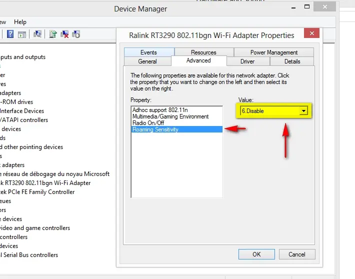355x279 pixels.
Task: Select the Roaming Sensitivity property
Action: [176, 129]
